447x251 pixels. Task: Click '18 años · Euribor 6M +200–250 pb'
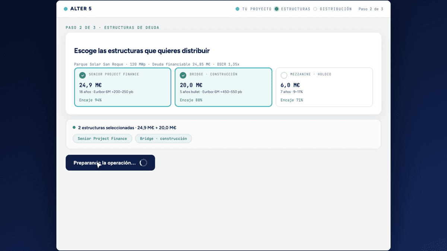click(106, 92)
